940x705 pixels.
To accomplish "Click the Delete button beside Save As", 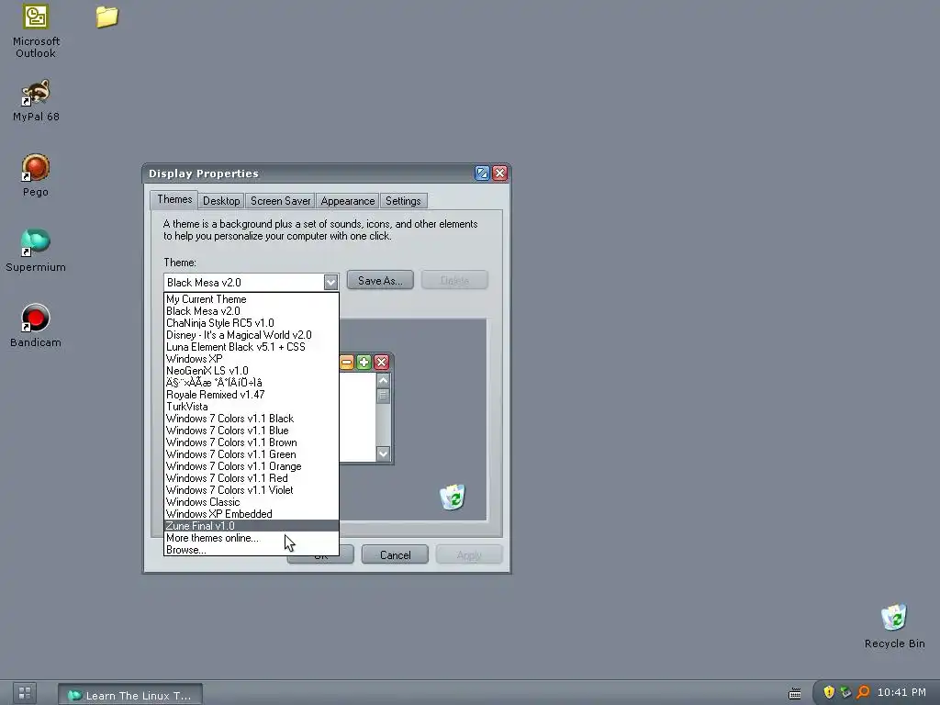I will tap(454, 280).
